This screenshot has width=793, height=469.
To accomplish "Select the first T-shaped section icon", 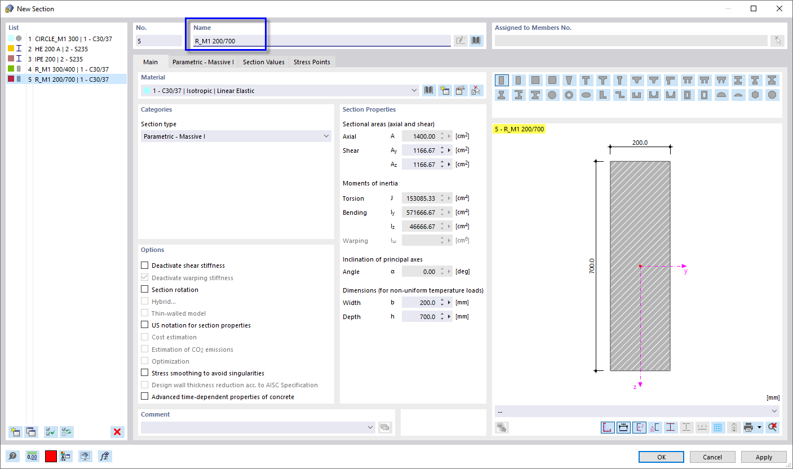I will [x=586, y=80].
